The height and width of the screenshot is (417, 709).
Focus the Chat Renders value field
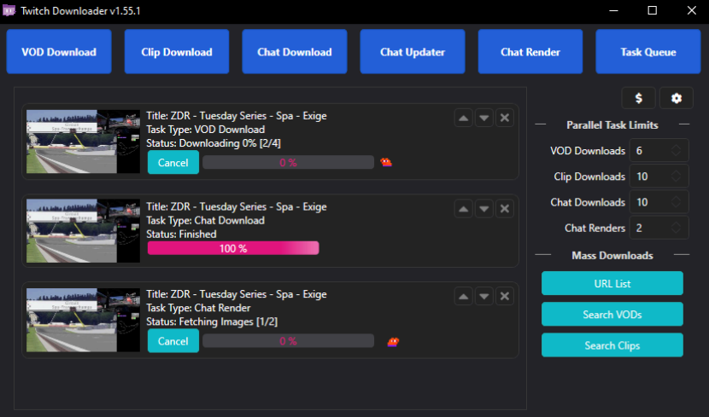coord(659,228)
